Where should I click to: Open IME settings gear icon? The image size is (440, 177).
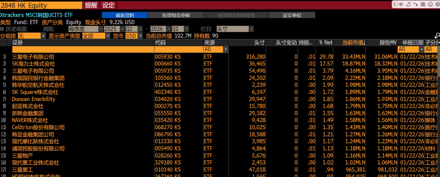pyautogui.click(x=437, y=4)
